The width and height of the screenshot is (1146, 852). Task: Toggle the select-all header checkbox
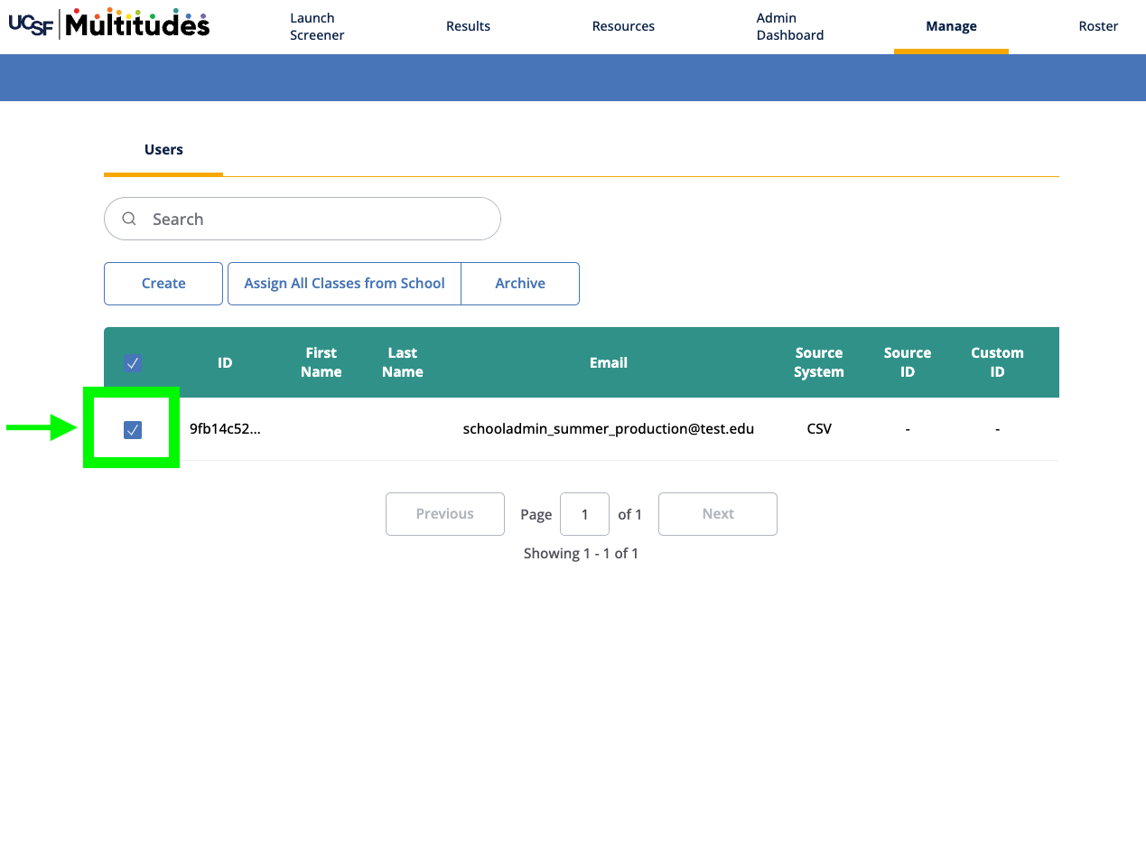[x=133, y=363]
